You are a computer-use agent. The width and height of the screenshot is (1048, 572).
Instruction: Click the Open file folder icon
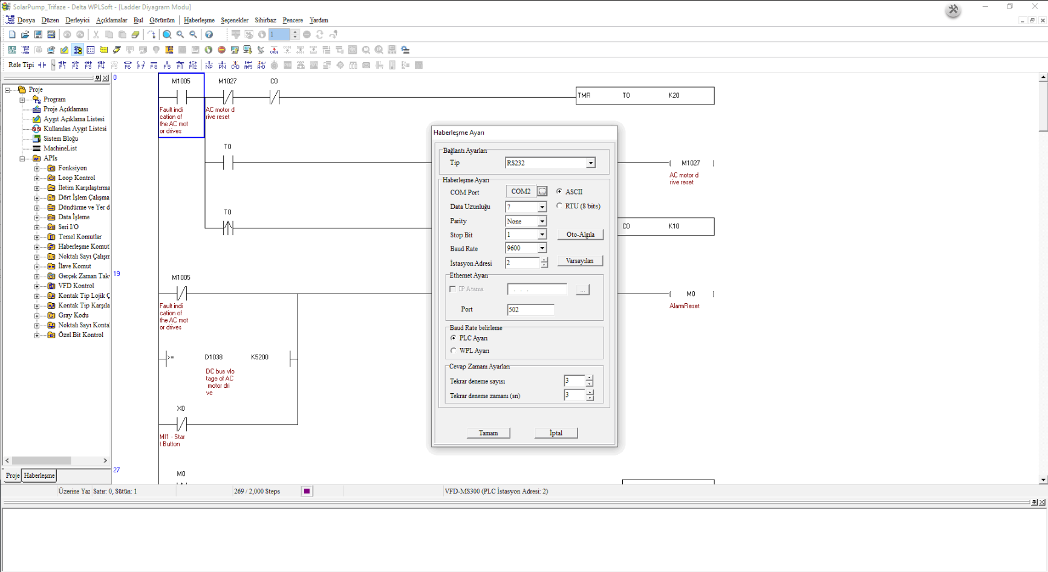pos(25,34)
